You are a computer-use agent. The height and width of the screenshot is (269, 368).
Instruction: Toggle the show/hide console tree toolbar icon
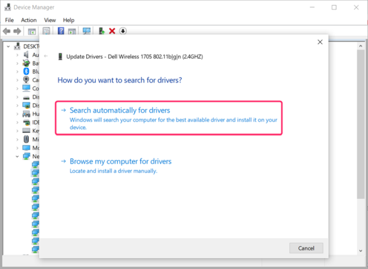32,31
